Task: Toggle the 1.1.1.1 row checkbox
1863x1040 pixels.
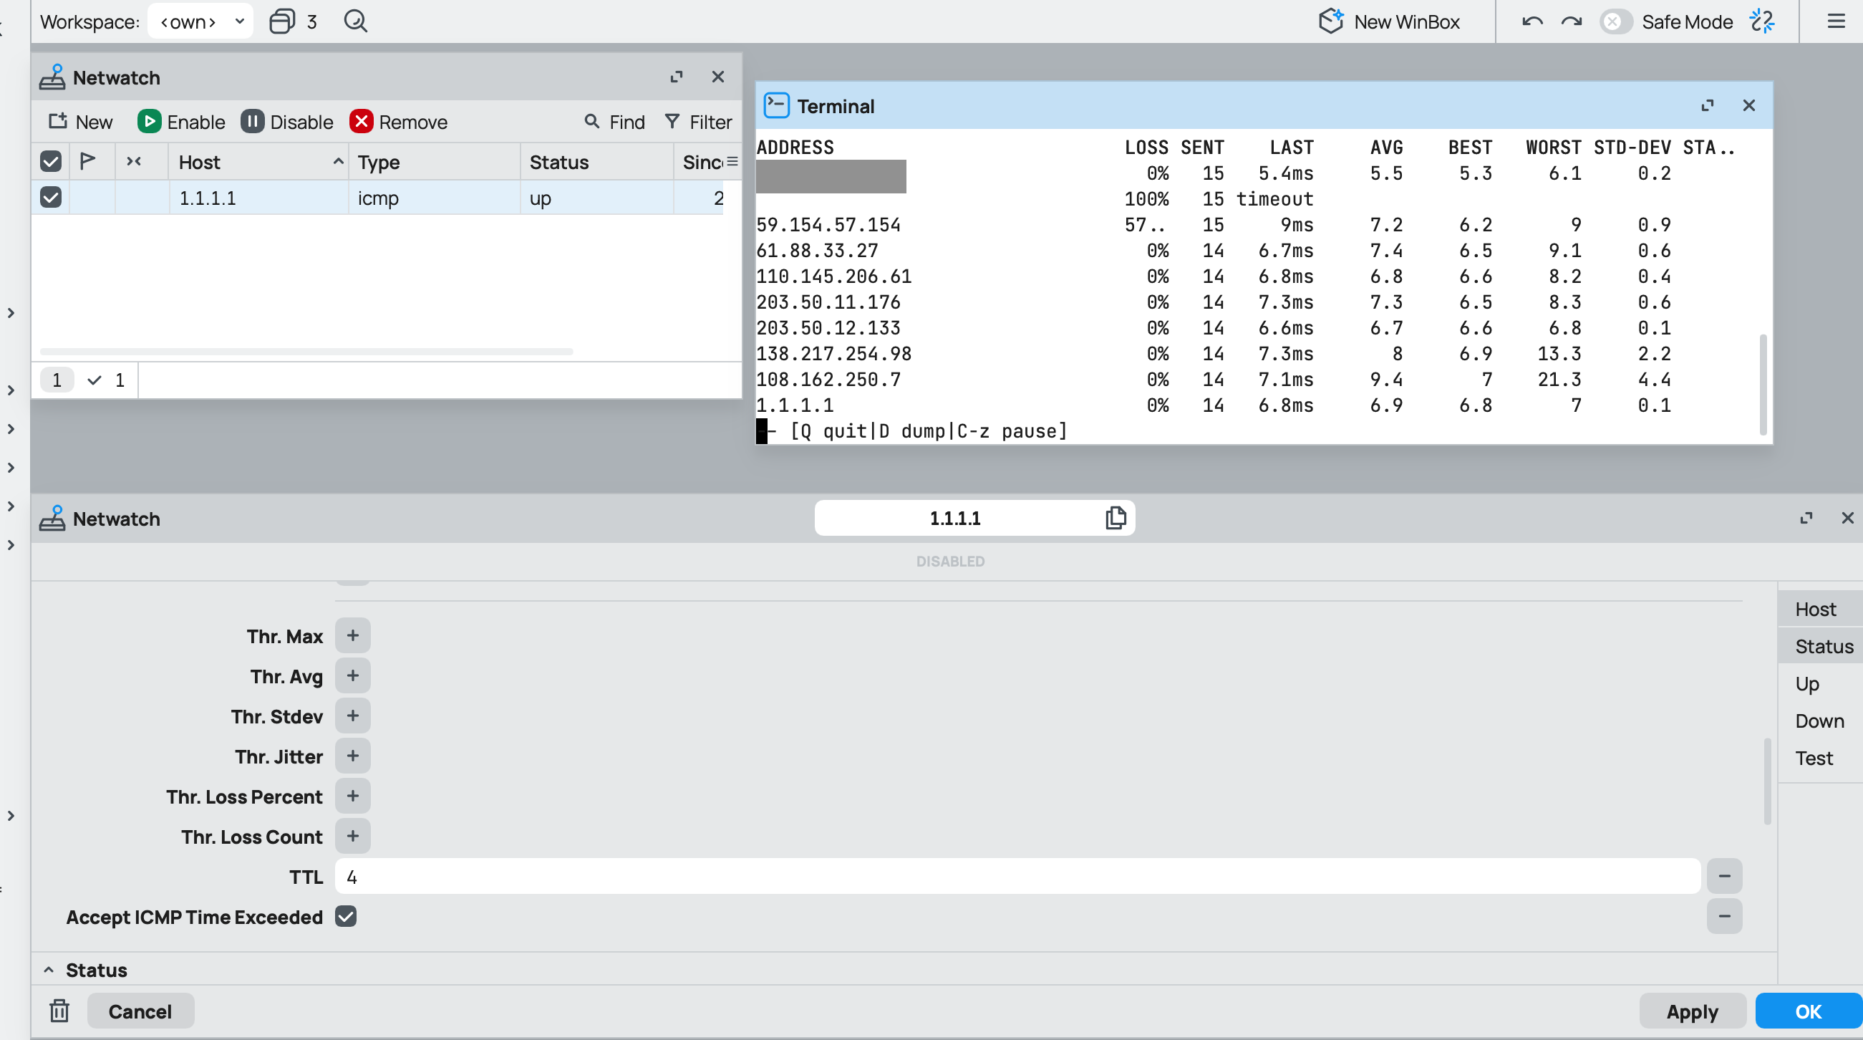Action: click(x=51, y=197)
